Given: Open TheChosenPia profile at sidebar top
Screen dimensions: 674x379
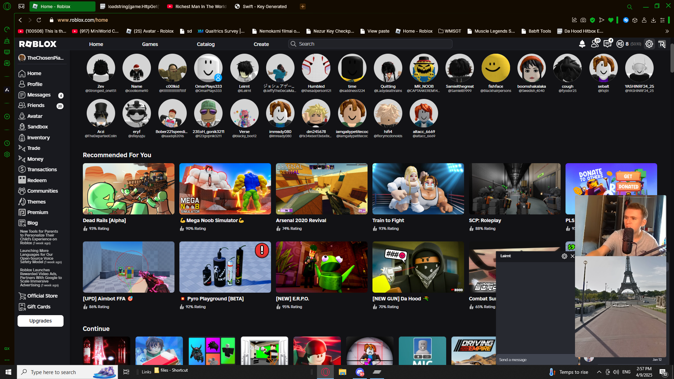Looking at the screenshot, I should (41, 58).
